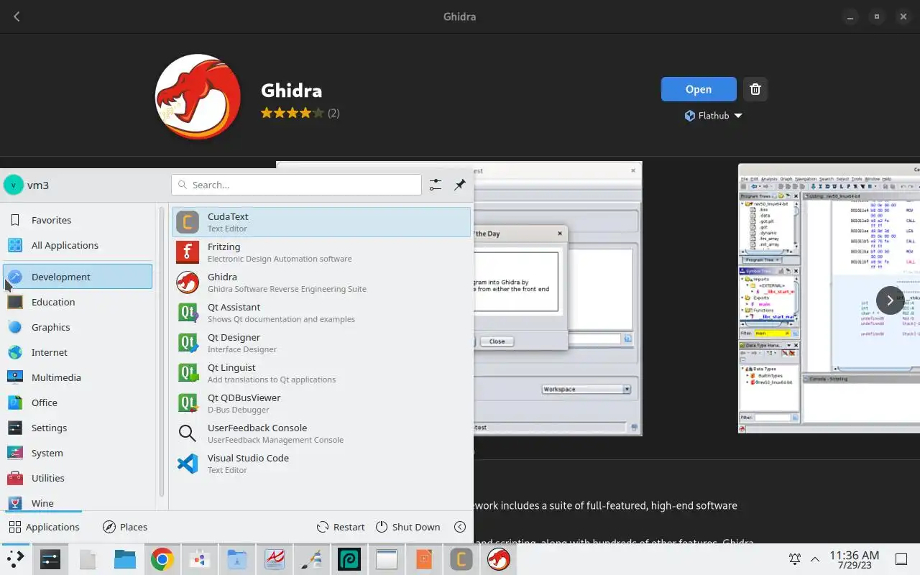Click the Open button for Ghidra
920x575 pixels.
point(699,89)
